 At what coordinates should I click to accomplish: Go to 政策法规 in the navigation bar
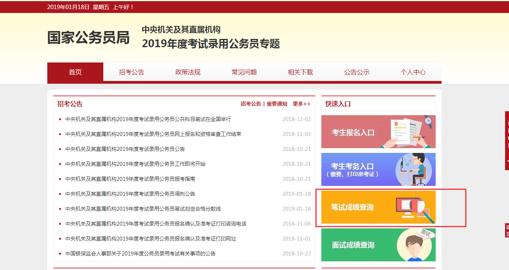point(188,72)
